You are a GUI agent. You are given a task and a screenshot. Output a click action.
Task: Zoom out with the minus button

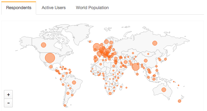coord(8,103)
